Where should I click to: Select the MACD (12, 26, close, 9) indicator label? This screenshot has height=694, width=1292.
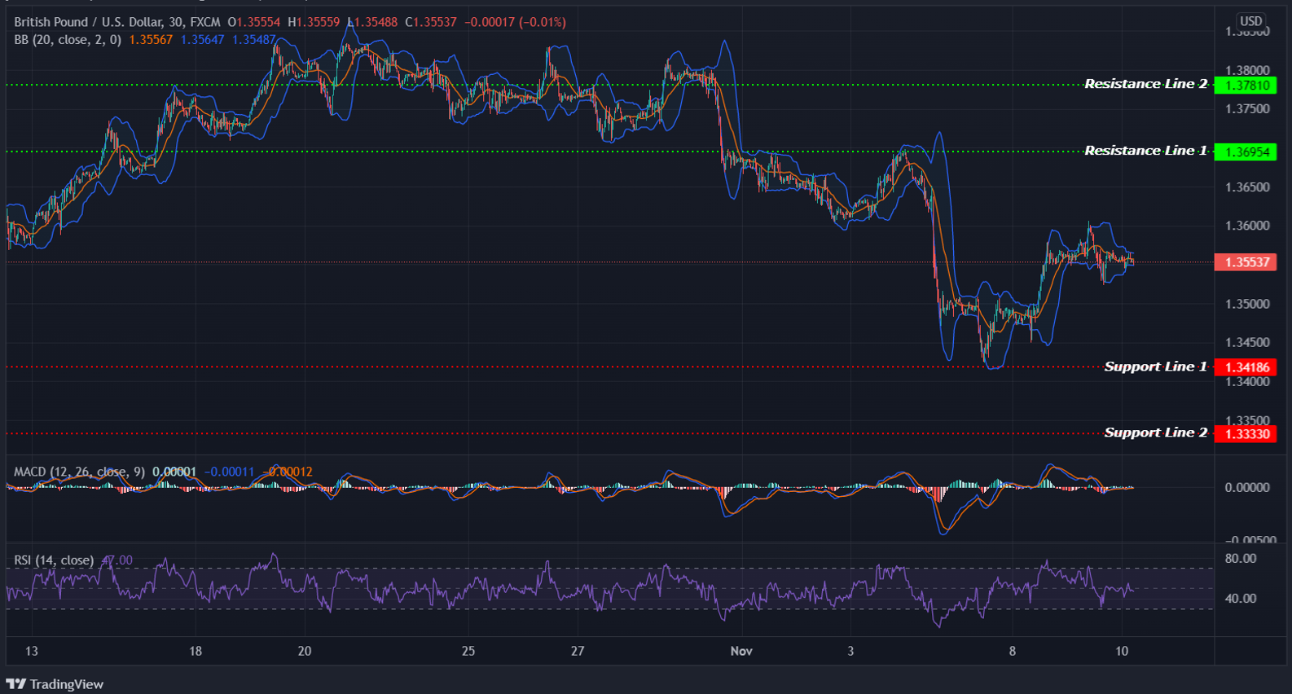pos(79,472)
